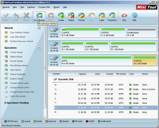Image resolution: width=159 pixels, height=128 pixels.
Task: Sort by the File System column header
Action: click(121, 74)
